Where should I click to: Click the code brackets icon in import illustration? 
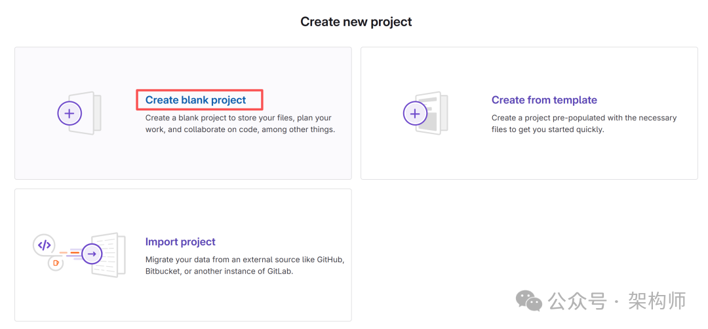(44, 245)
